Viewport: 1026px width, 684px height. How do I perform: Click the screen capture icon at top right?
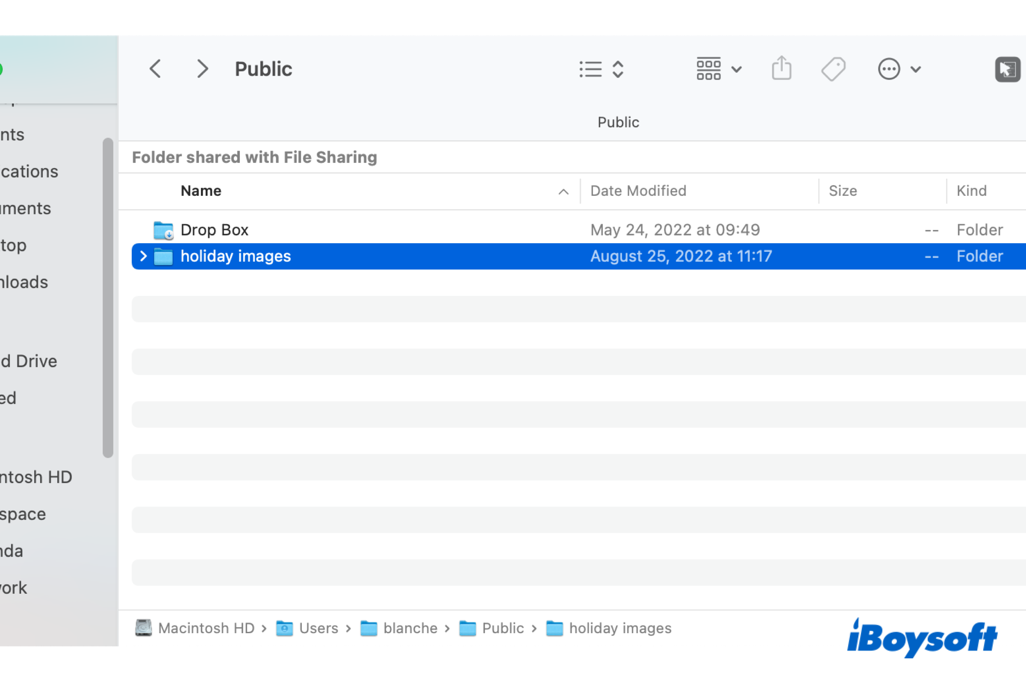click(1007, 68)
